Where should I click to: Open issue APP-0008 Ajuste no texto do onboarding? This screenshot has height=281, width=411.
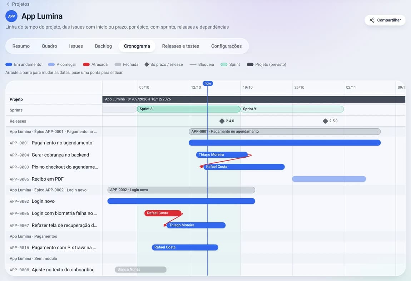pos(52,270)
